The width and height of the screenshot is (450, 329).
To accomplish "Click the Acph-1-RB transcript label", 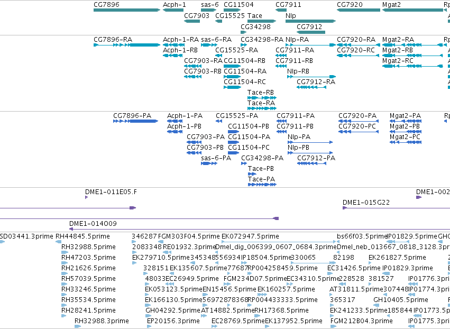I will point(180,50).
